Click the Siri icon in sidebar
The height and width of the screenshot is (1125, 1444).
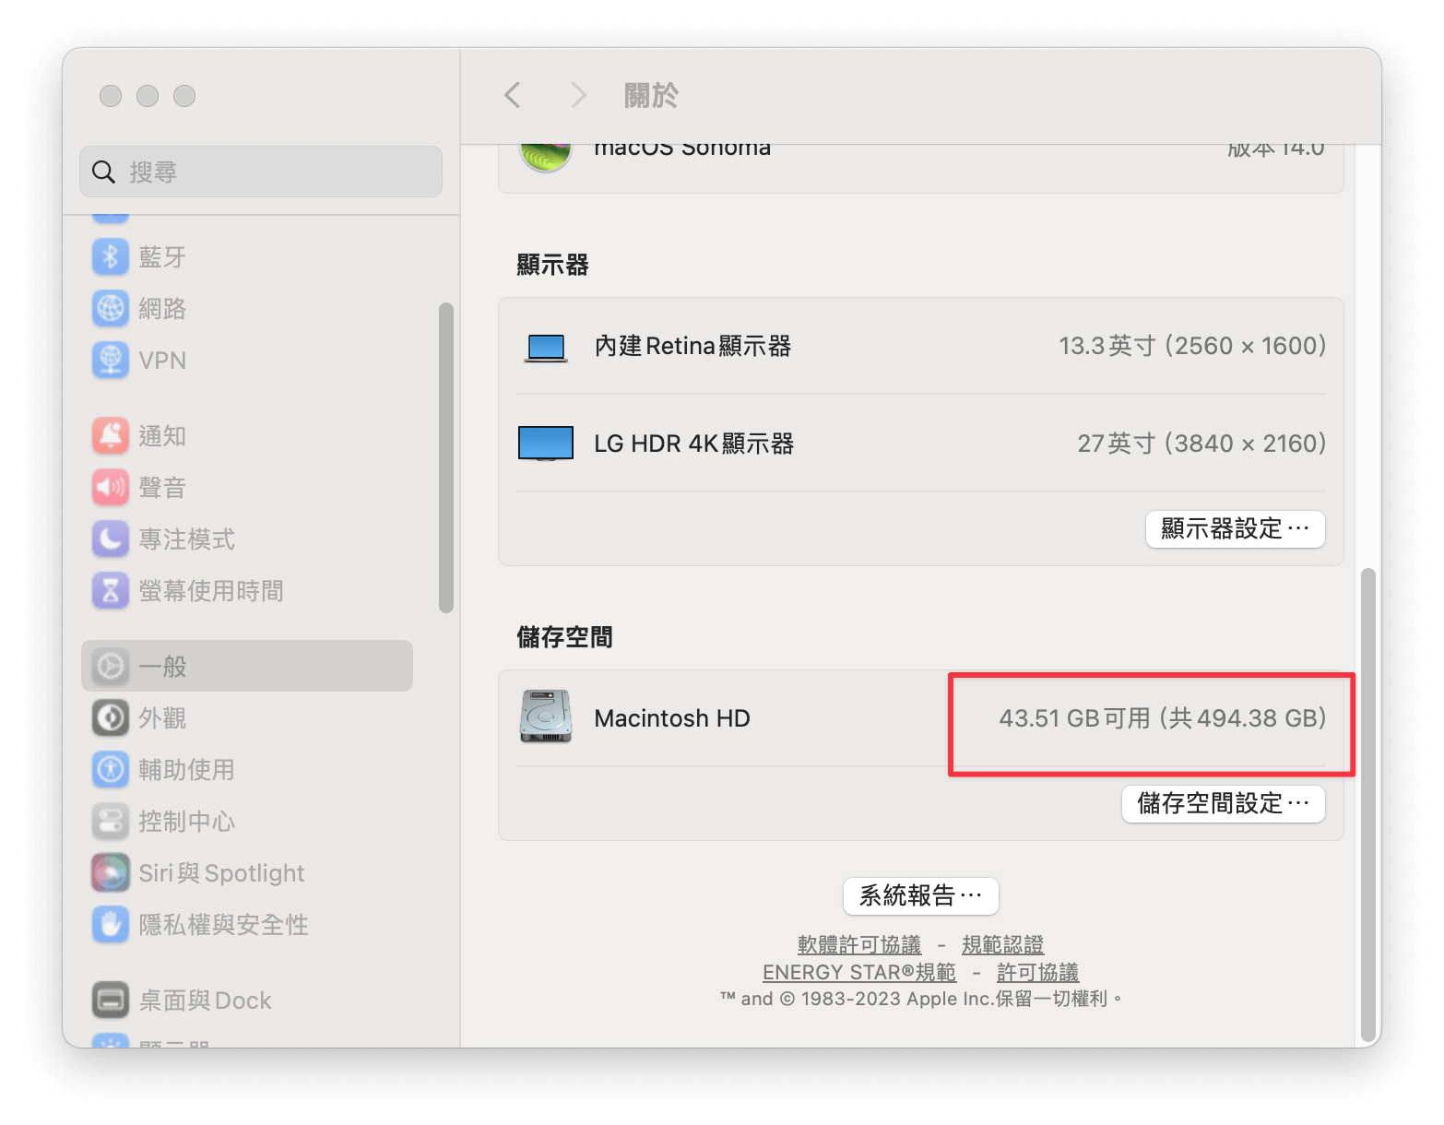[x=111, y=872]
